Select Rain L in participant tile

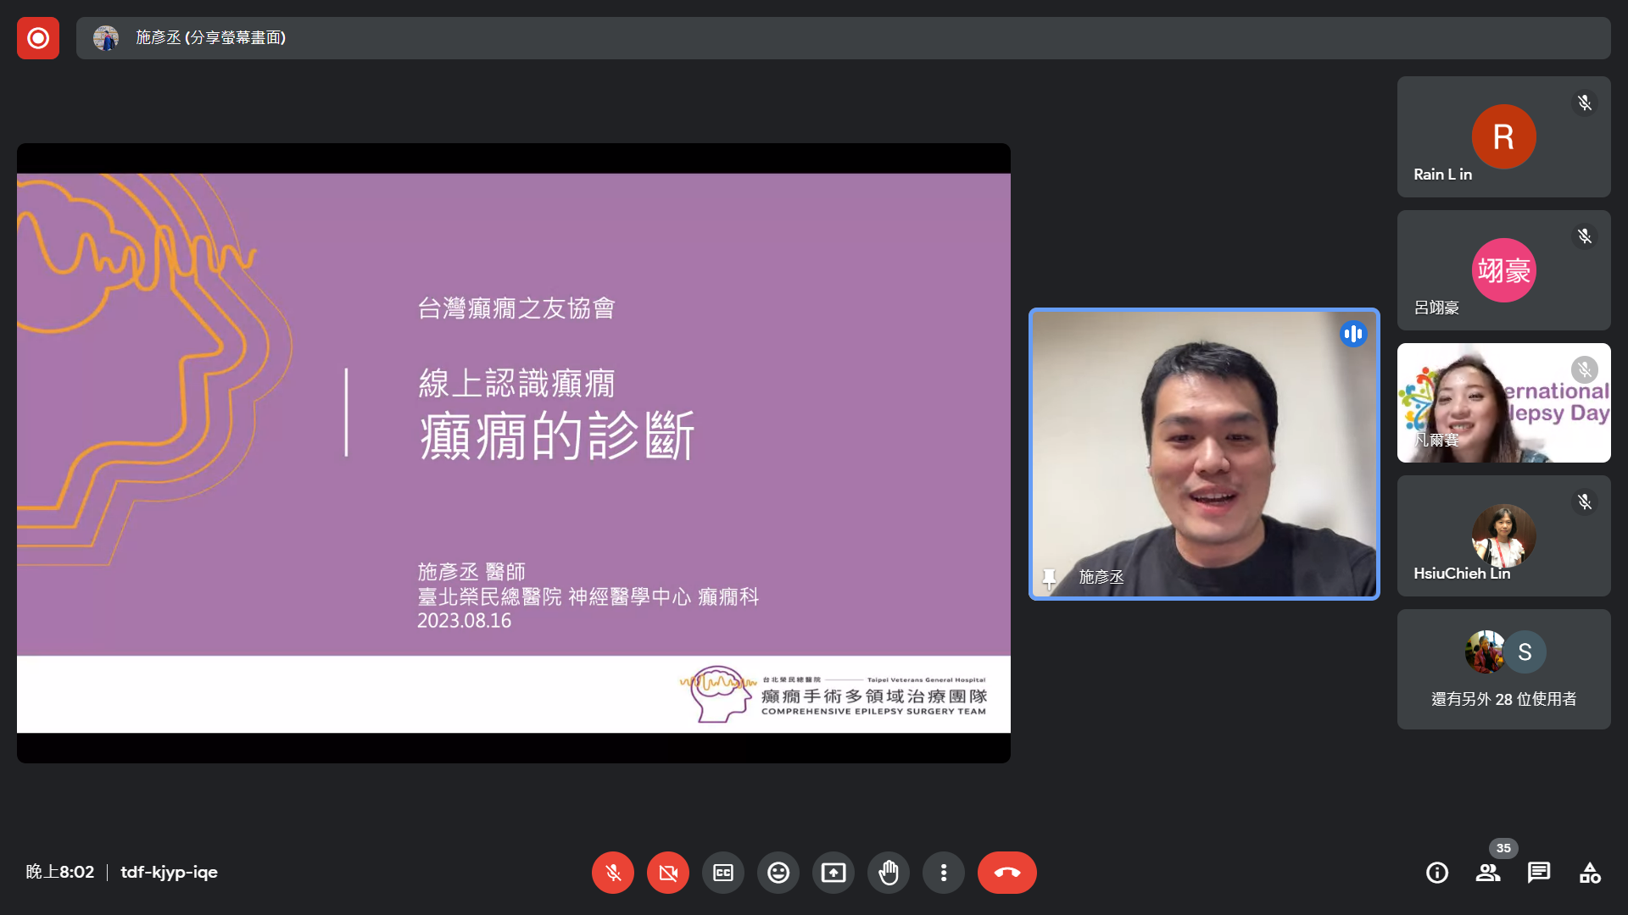pyautogui.click(x=1504, y=137)
